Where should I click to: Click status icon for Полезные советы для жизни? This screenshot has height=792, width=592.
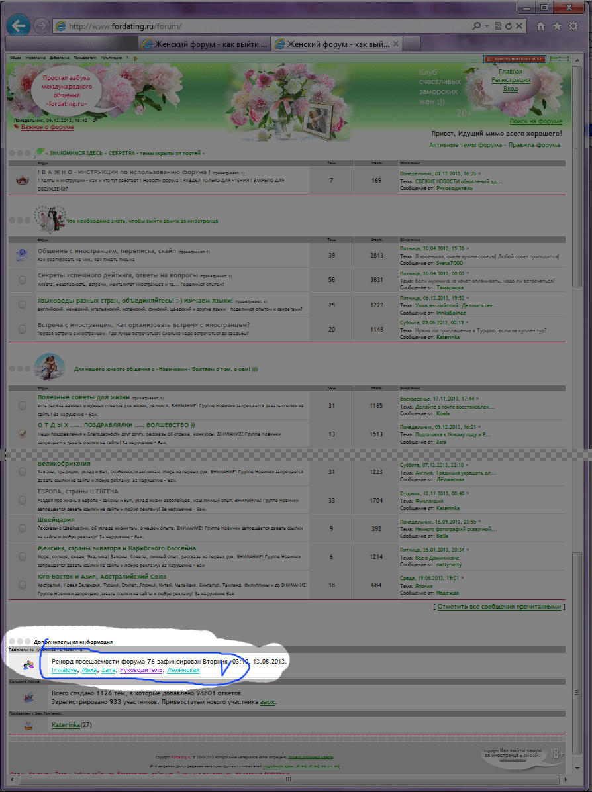23,405
